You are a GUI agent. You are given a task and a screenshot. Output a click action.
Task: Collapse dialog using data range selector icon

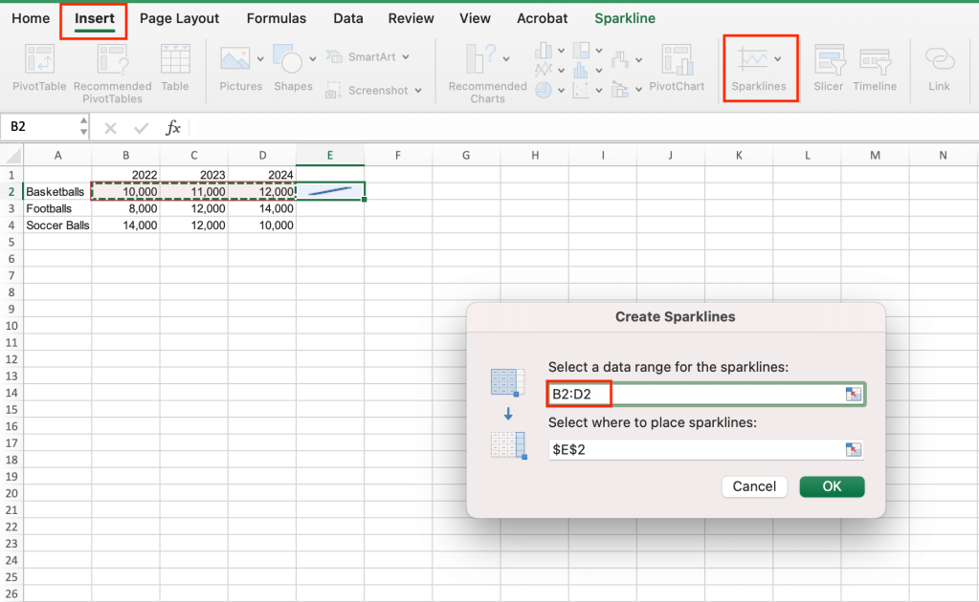(853, 394)
